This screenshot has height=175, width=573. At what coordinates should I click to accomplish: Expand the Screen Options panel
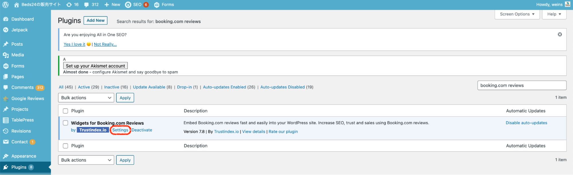coord(517,14)
